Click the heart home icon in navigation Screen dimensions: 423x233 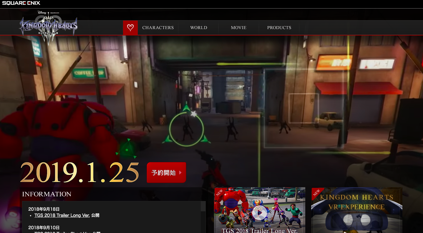pyautogui.click(x=130, y=28)
